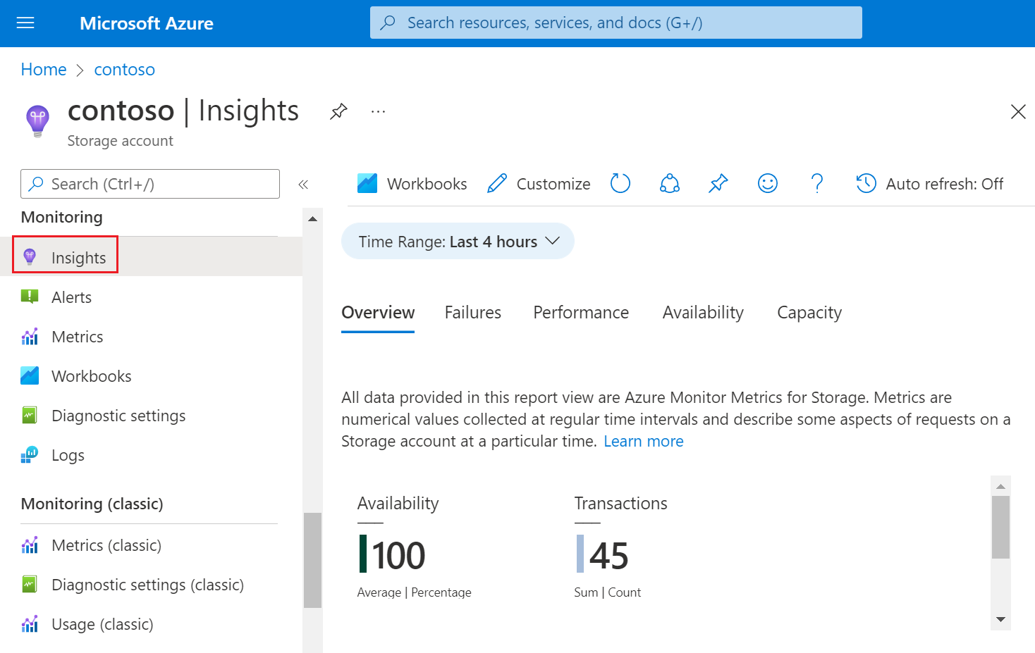Click the green Alerts icon
Screen dimensions: 1035x653
click(x=30, y=297)
